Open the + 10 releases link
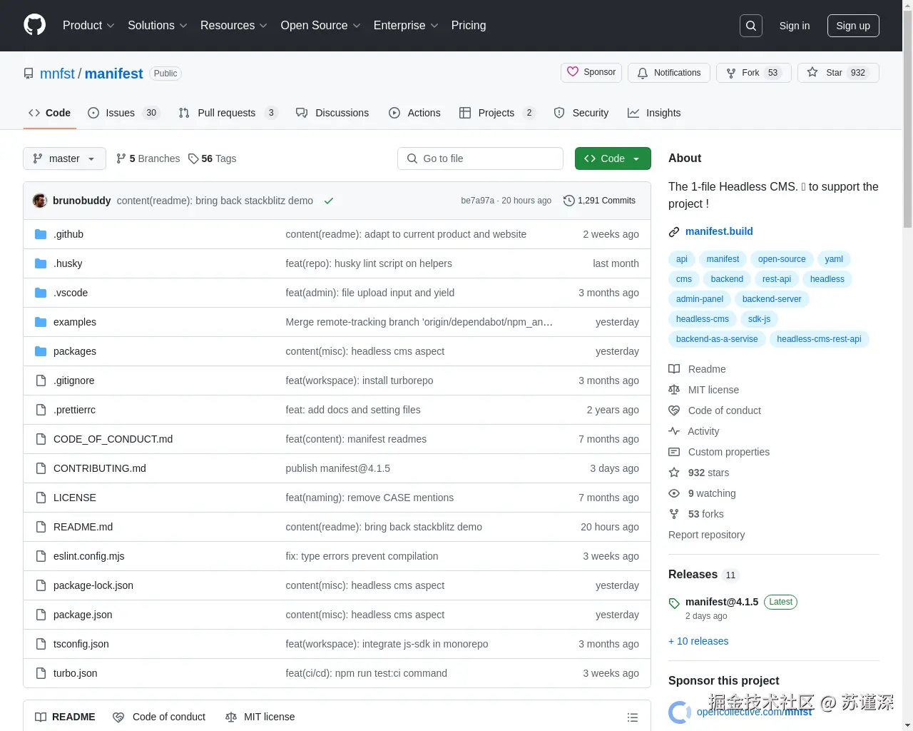 coord(698,641)
